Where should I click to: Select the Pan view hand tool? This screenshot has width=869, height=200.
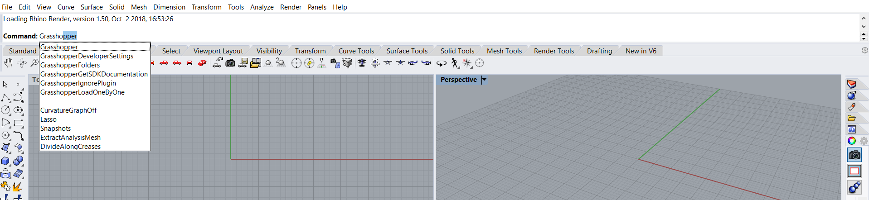8,63
